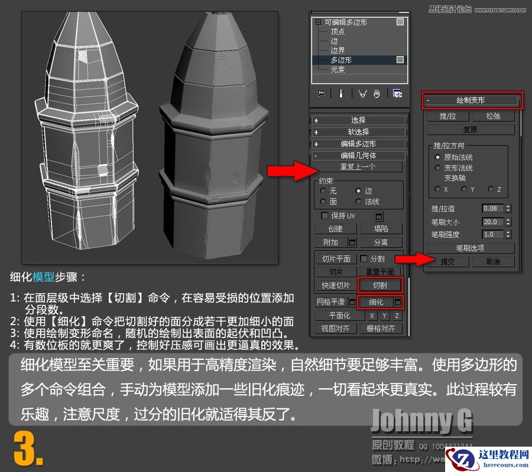Screen dimensions: 532x472
Task: Open the Tessellate (细化) settings box
Action: click(397, 302)
